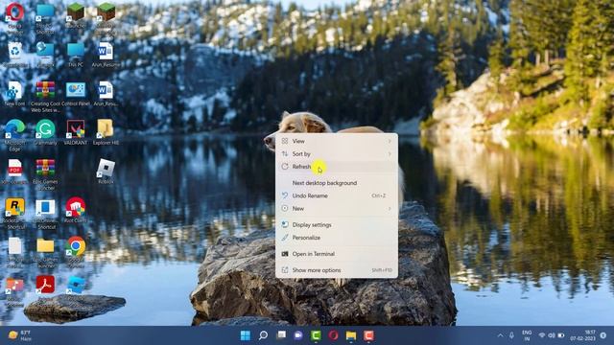
Task: Select the Epic Games Launcher WinRAR archive
Action: click(x=45, y=173)
